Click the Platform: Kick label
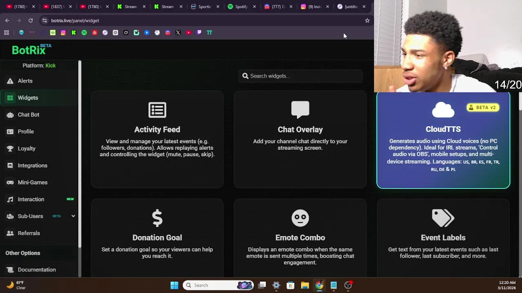The image size is (522, 293). click(x=39, y=66)
